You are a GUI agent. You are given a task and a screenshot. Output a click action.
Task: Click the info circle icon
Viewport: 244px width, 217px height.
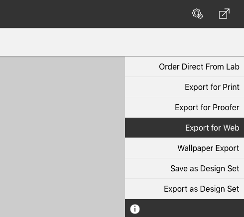point(135,209)
